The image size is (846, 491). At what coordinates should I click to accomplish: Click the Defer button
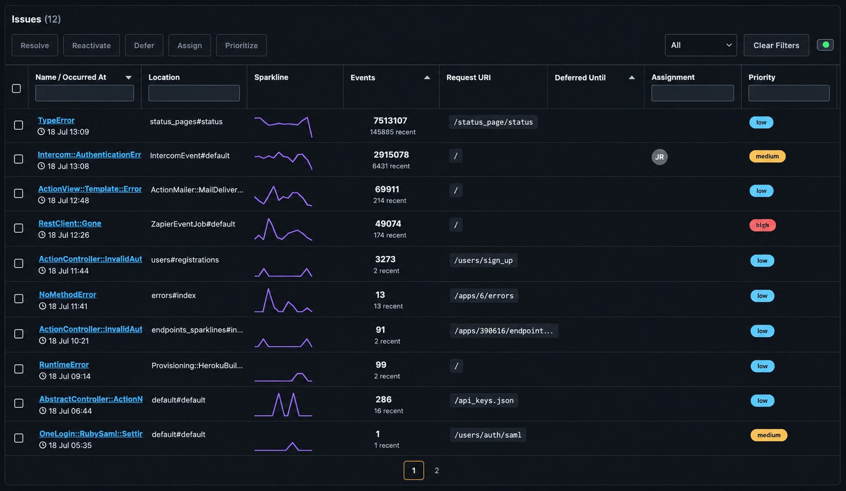(144, 45)
